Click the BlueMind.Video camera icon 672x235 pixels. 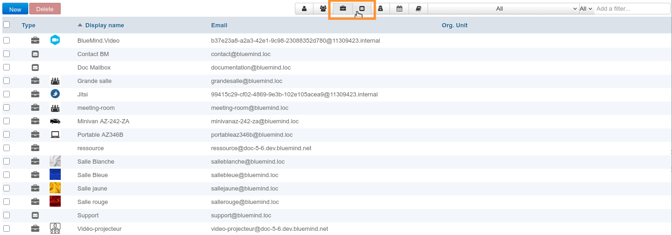pyautogui.click(x=55, y=40)
